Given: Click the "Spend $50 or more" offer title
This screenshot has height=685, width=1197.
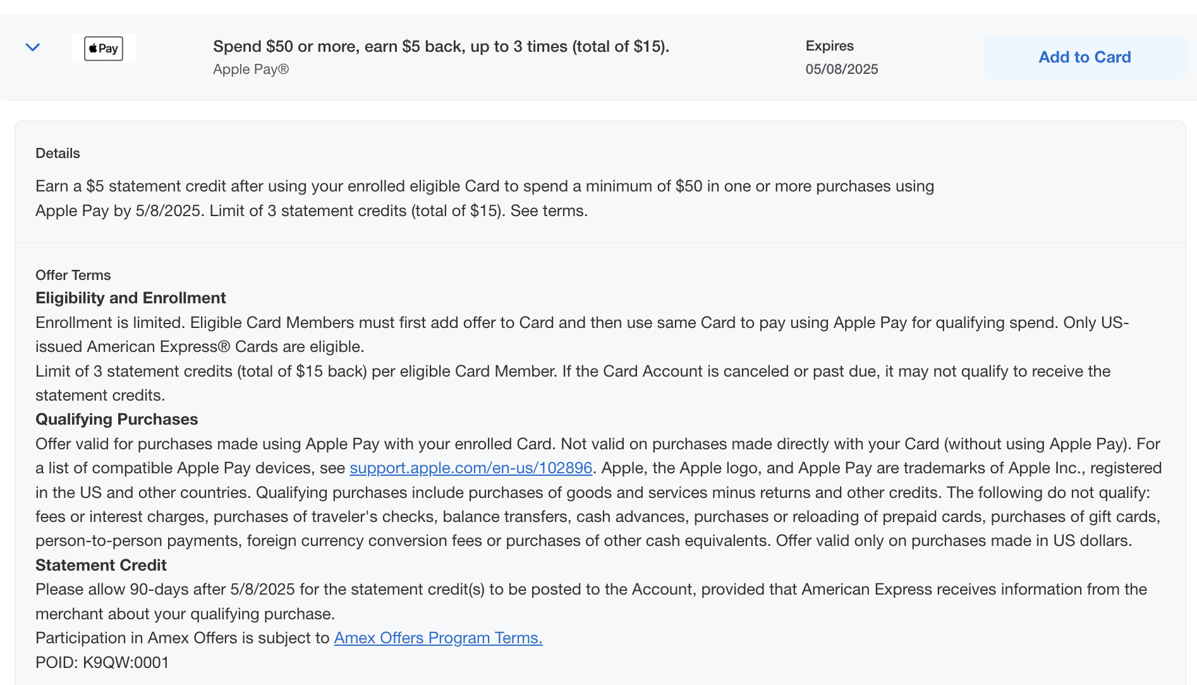Looking at the screenshot, I should coord(441,47).
